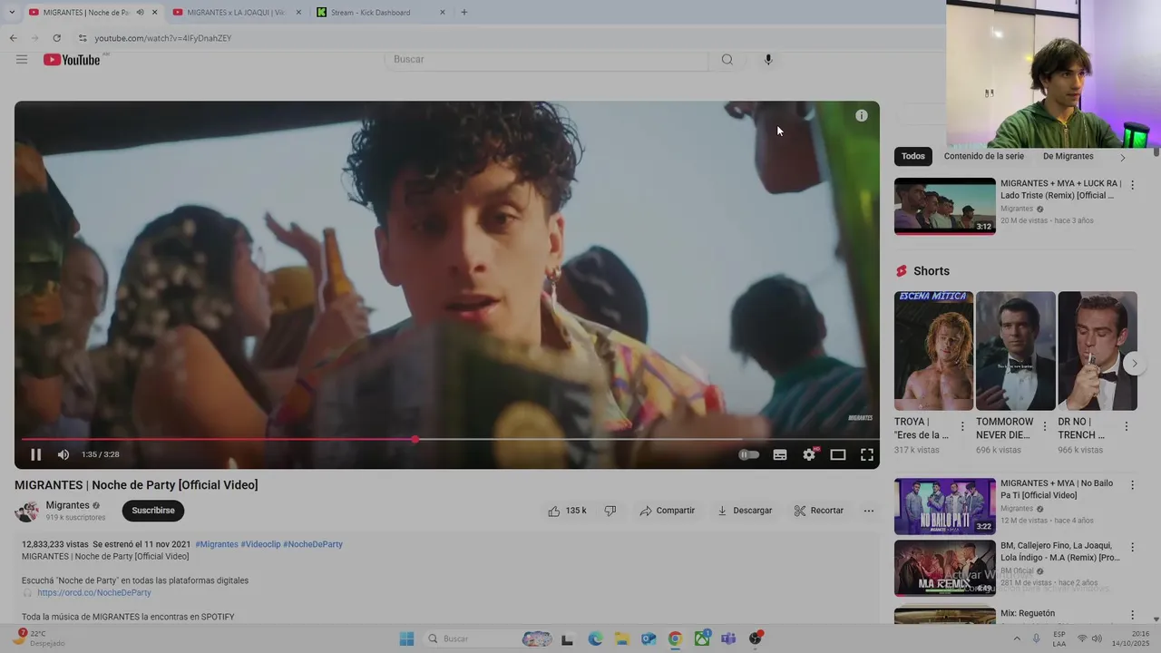Download the video via Descargar
The height and width of the screenshot is (653, 1161).
click(x=745, y=511)
